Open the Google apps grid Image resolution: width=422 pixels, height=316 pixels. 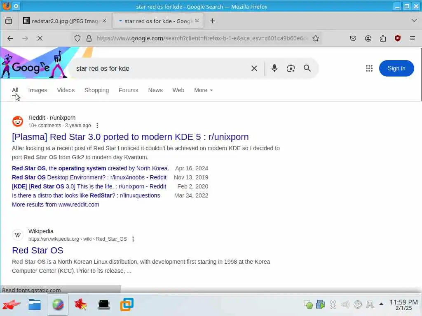point(369,68)
